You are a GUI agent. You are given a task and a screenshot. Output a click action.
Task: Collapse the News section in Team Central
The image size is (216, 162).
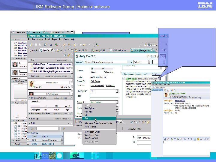coord(30,60)
